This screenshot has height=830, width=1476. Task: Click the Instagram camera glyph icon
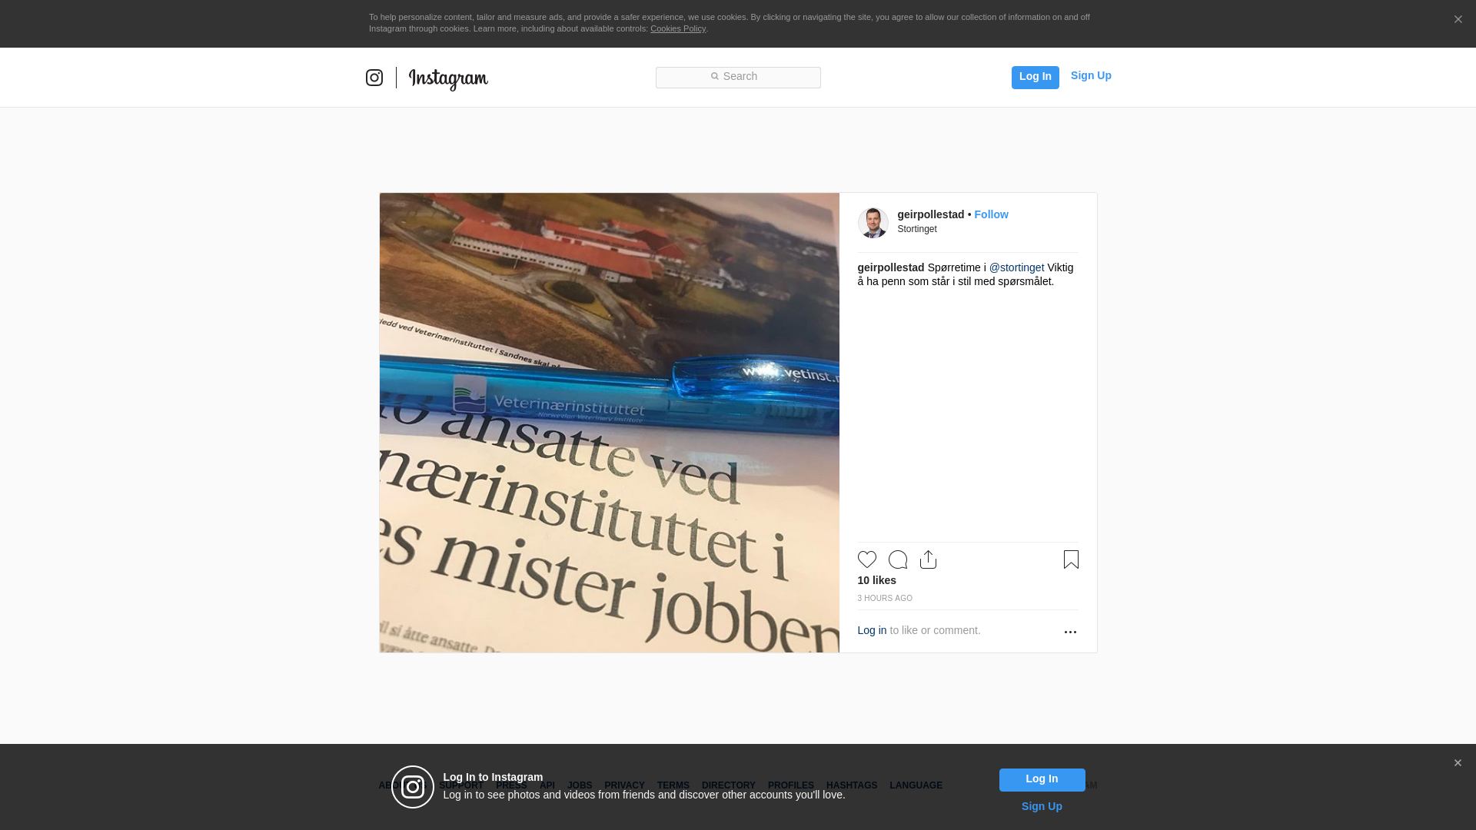point(374,78)
